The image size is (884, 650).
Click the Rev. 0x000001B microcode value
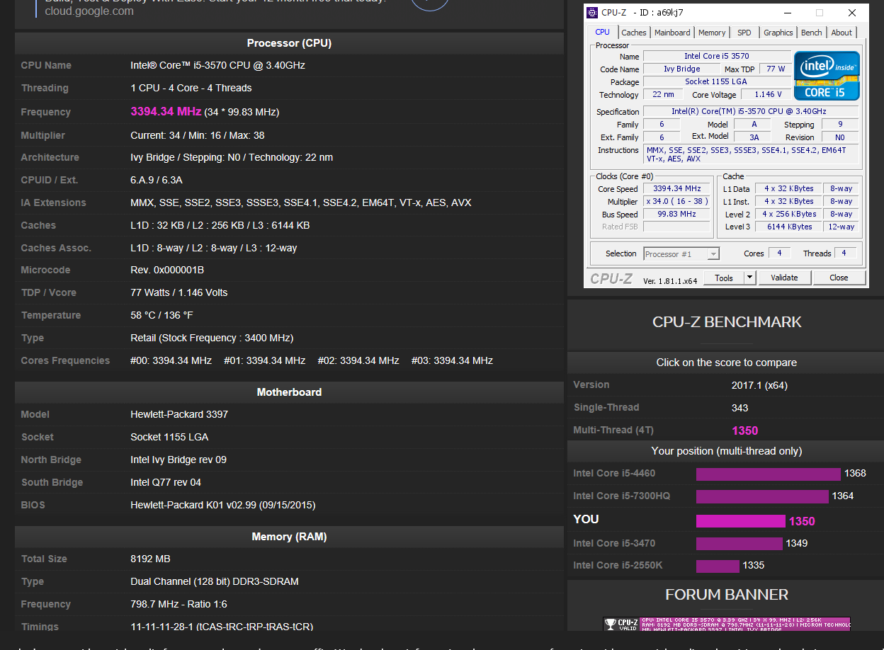[x=167, y=270]
